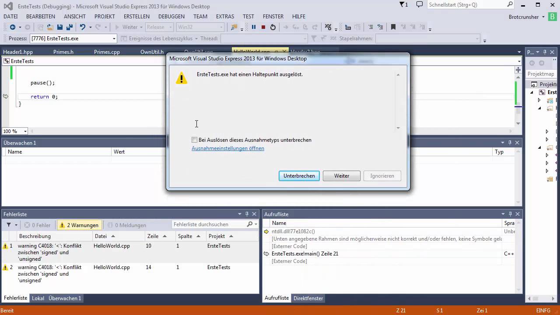Click the step into icon
The image size is (560, 315).
click(x=296, y=27)
